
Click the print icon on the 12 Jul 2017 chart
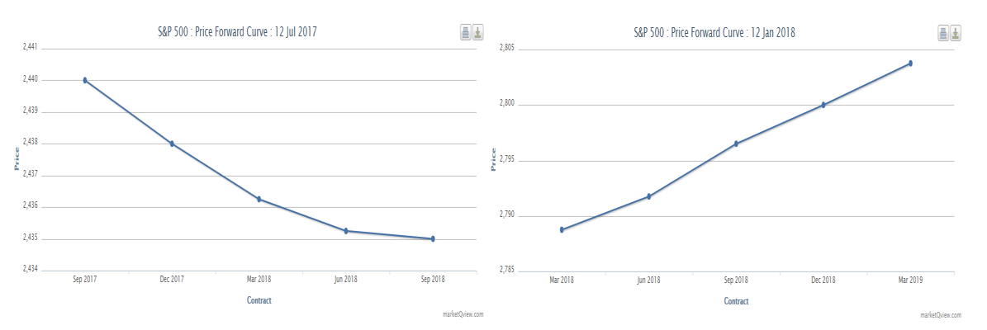coord(466,33)
